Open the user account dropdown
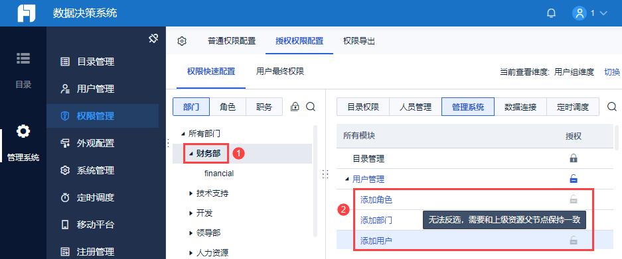622x259 pixels. 589,13
